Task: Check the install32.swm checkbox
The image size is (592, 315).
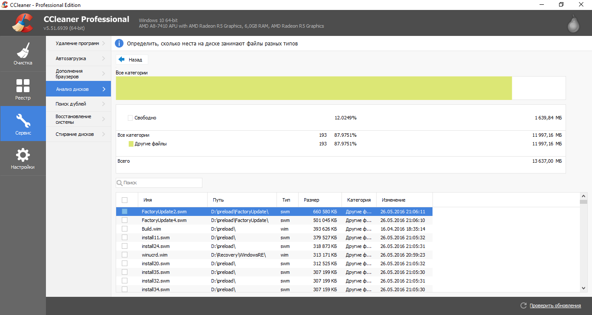Action: point(125,281)
